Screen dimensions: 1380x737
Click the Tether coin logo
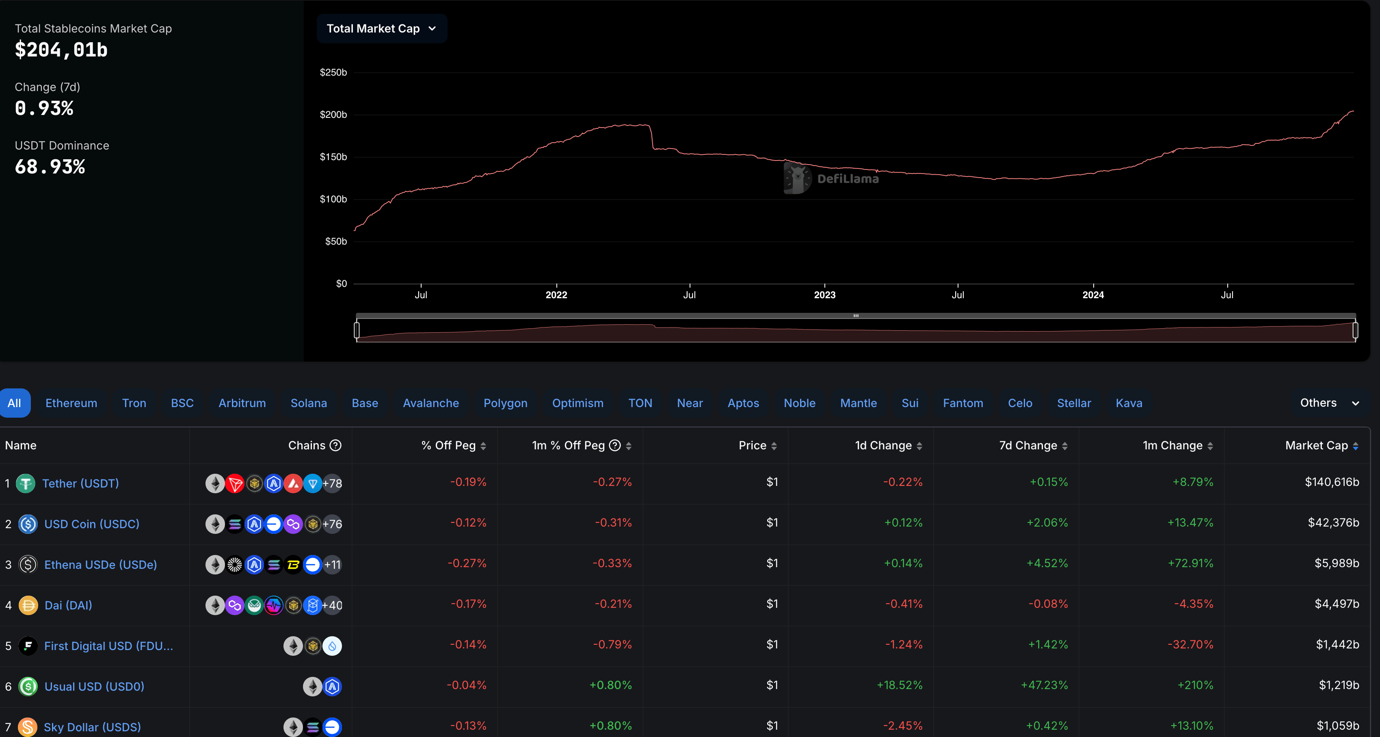click(25, 483)
